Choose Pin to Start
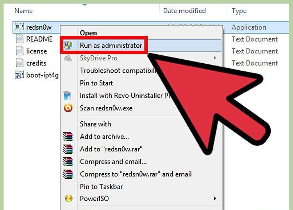The height and width of the screenshot is (210, 293). (96, 83)
